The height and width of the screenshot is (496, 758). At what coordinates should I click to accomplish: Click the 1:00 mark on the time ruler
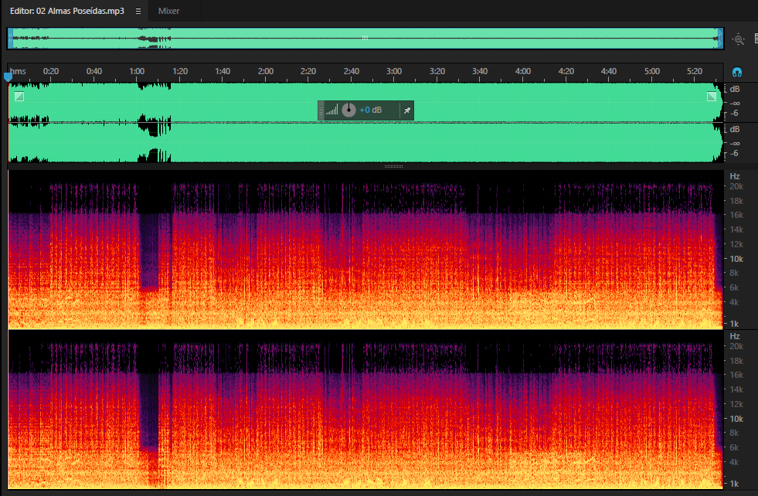[x=137, y=71]
